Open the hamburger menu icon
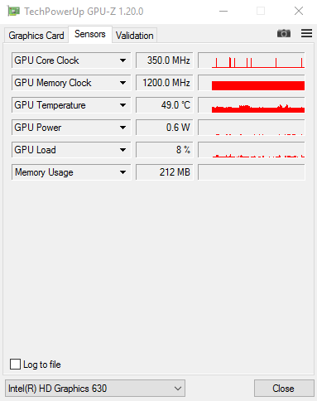317x401 pixels. point(306,33)
